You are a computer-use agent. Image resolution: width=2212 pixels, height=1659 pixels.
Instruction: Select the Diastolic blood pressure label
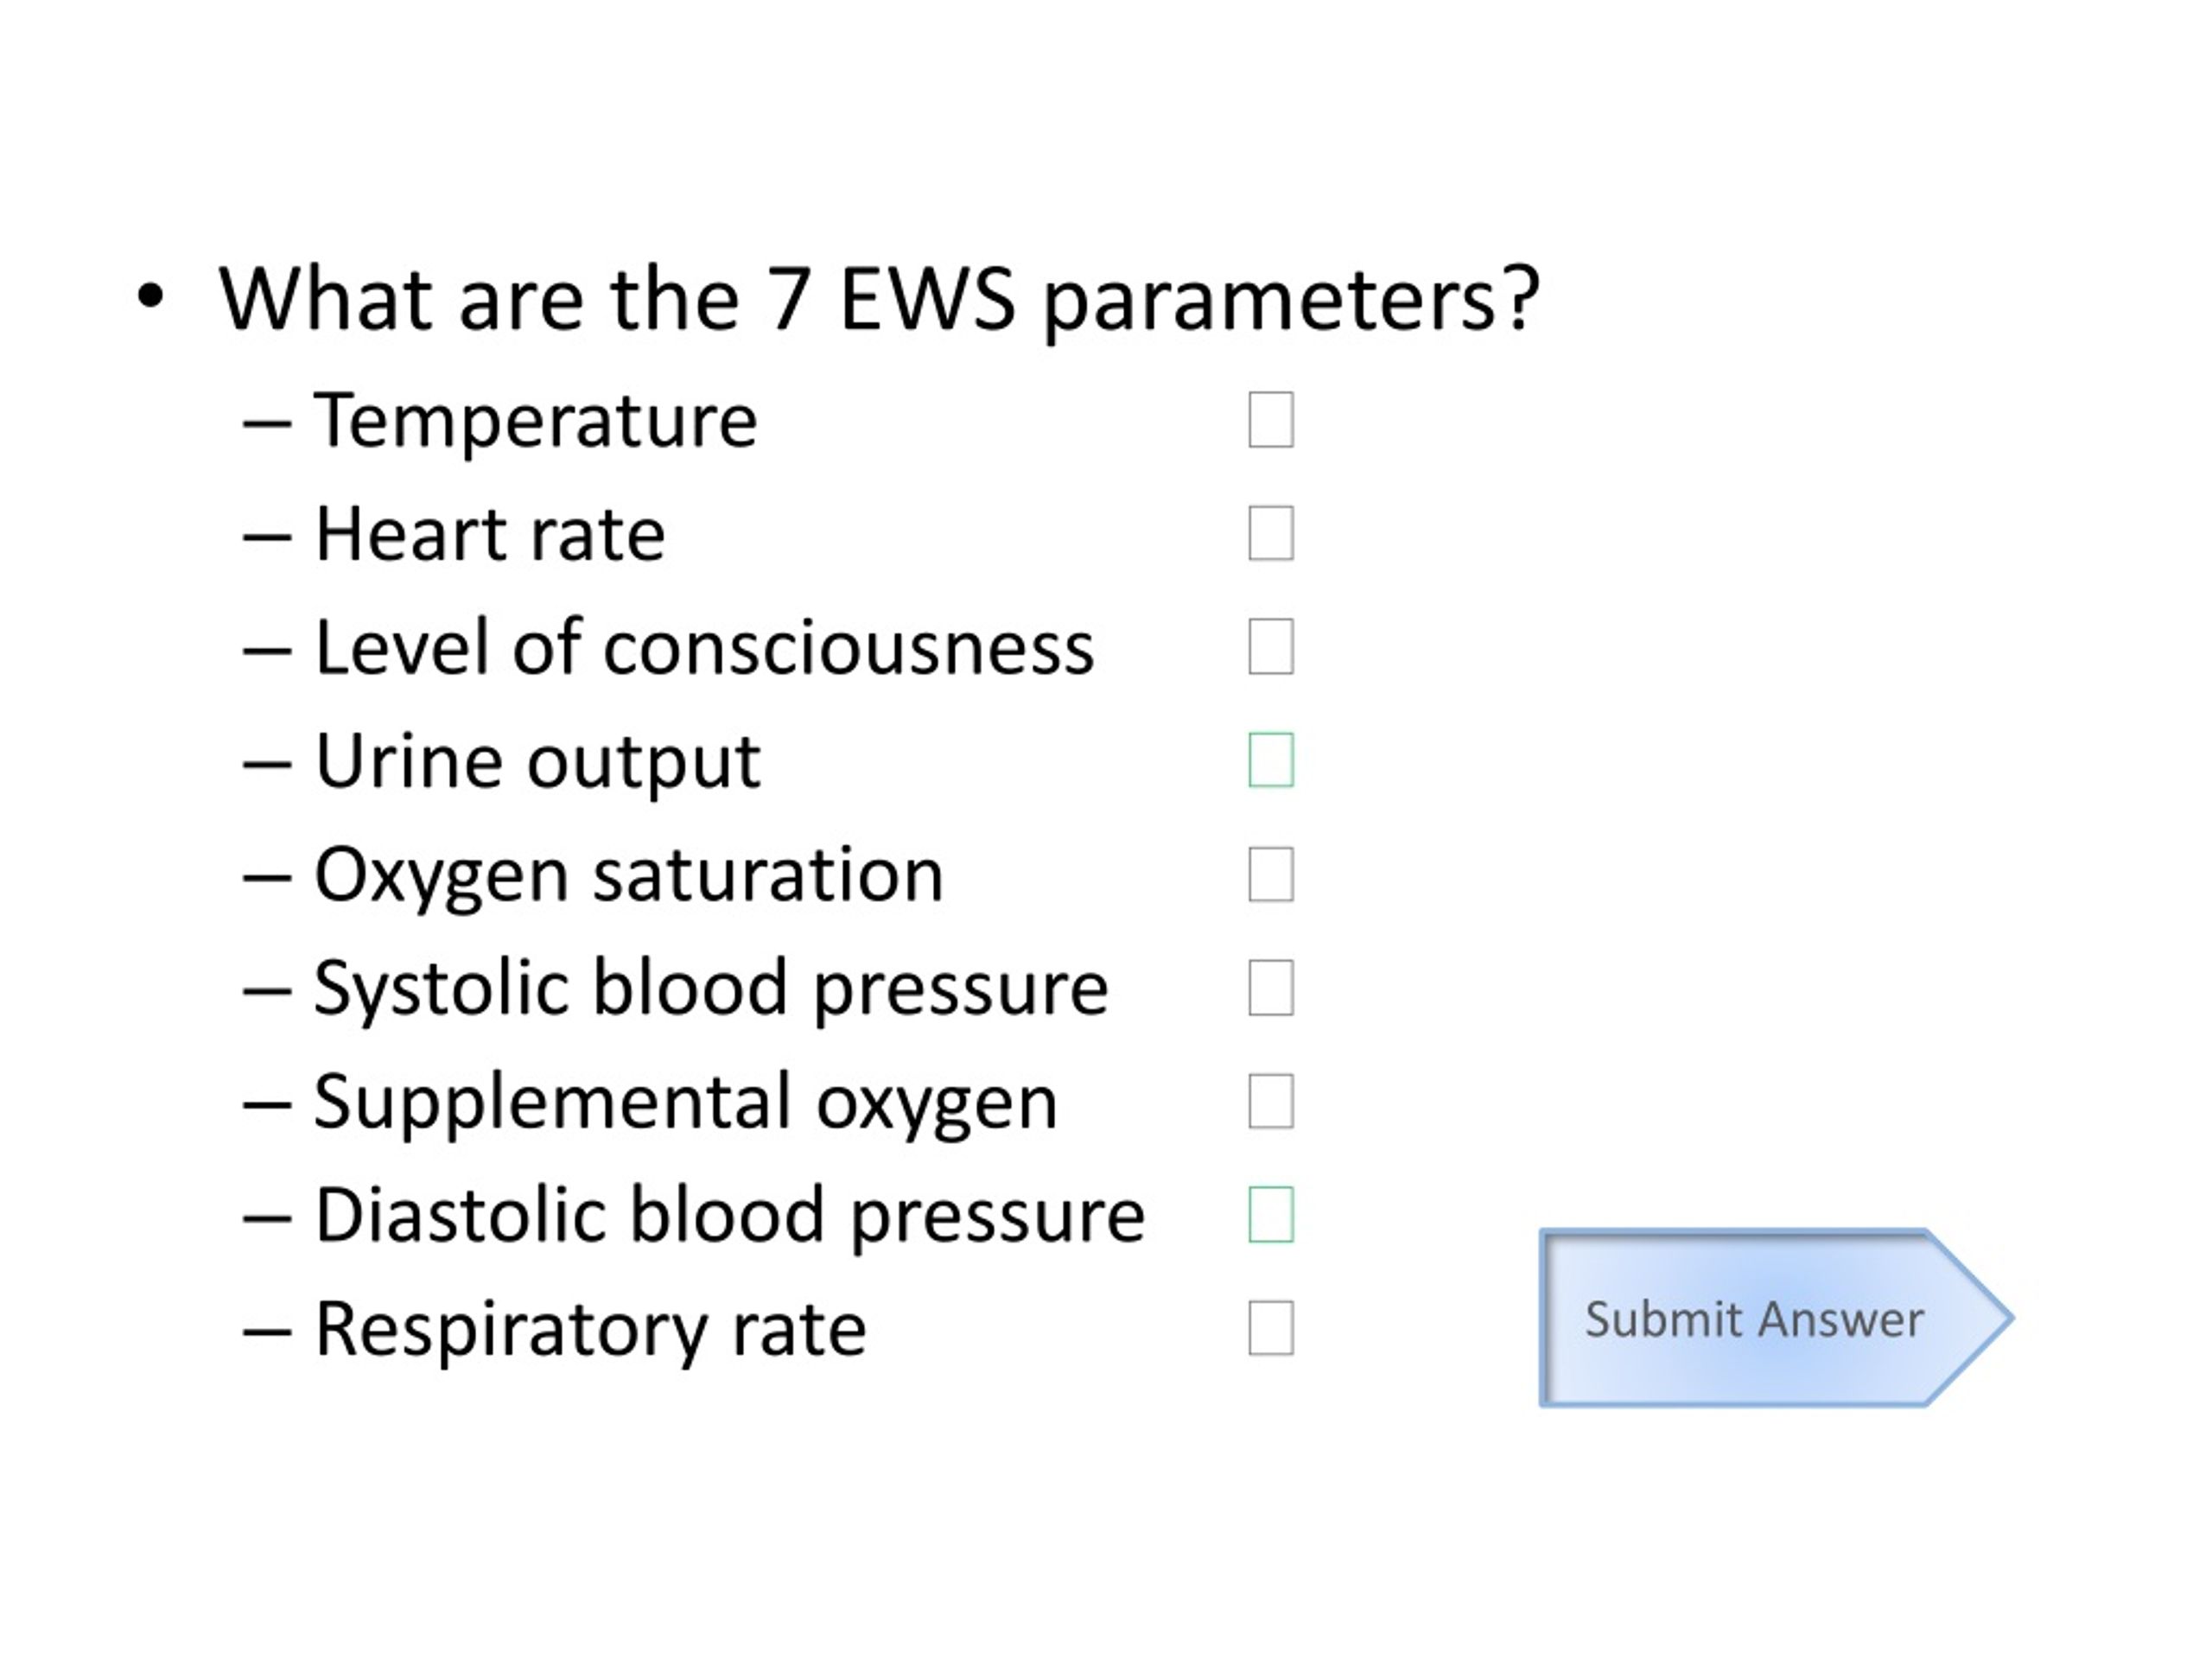[730, 1217]
